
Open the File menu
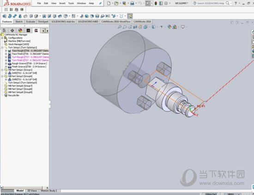(x=39, y=3)
